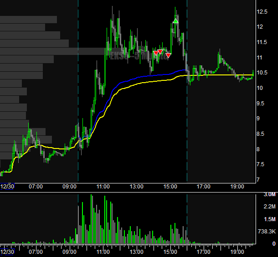
Task: Click 15:00 on the volume pane time axis
Action: 170,252
